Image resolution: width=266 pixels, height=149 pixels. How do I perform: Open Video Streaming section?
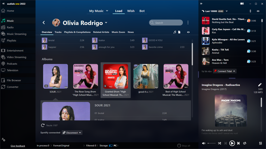click(16, 57)
